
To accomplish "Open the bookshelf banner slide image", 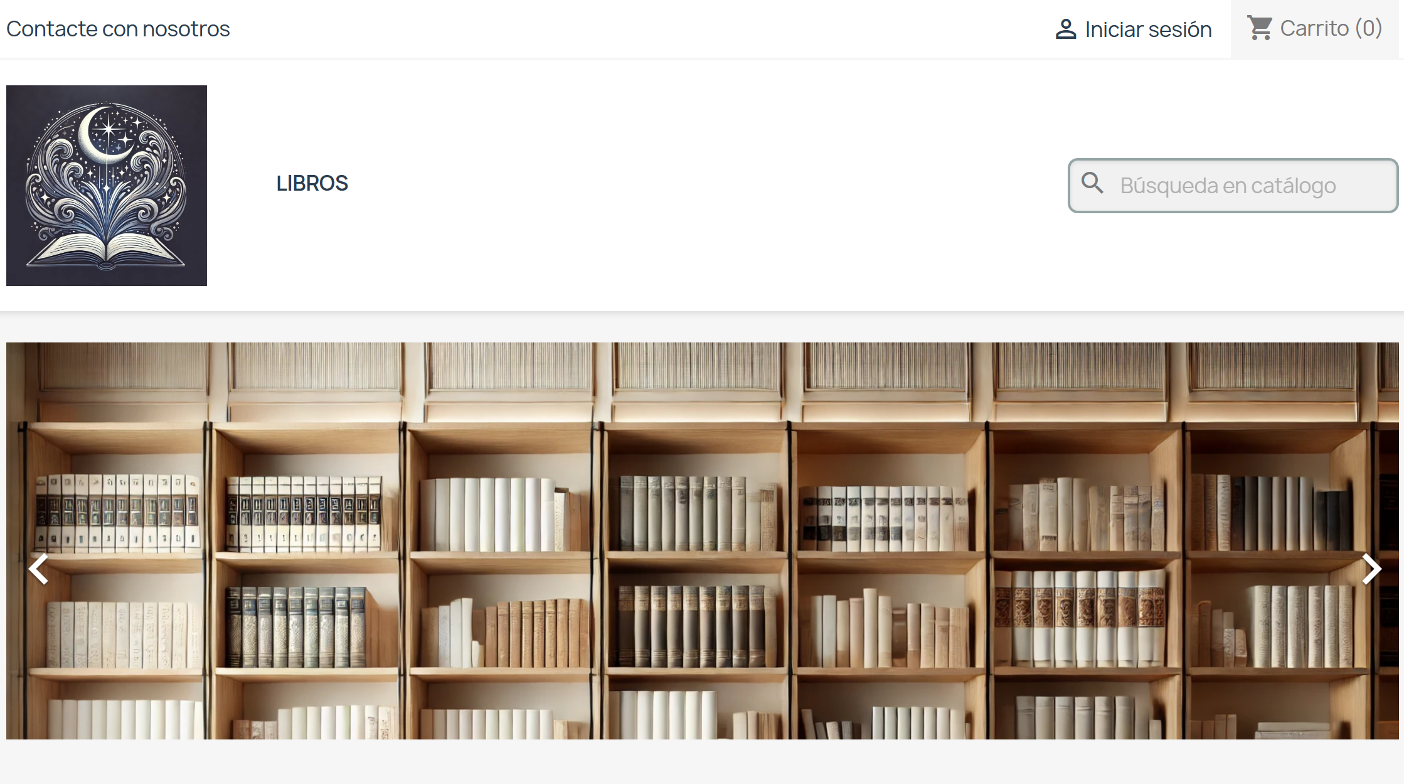I will [x=703, y=541].
